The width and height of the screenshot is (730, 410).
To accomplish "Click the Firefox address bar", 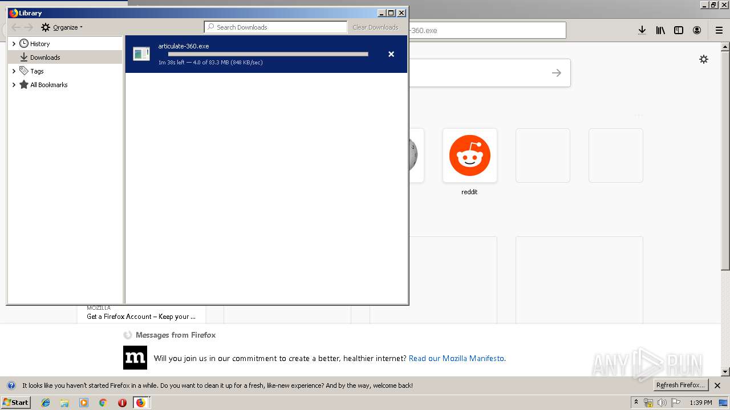I will (488, 30).
